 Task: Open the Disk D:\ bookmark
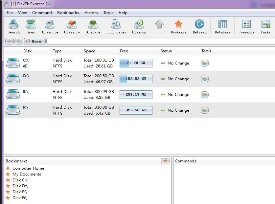coord(20,186)
